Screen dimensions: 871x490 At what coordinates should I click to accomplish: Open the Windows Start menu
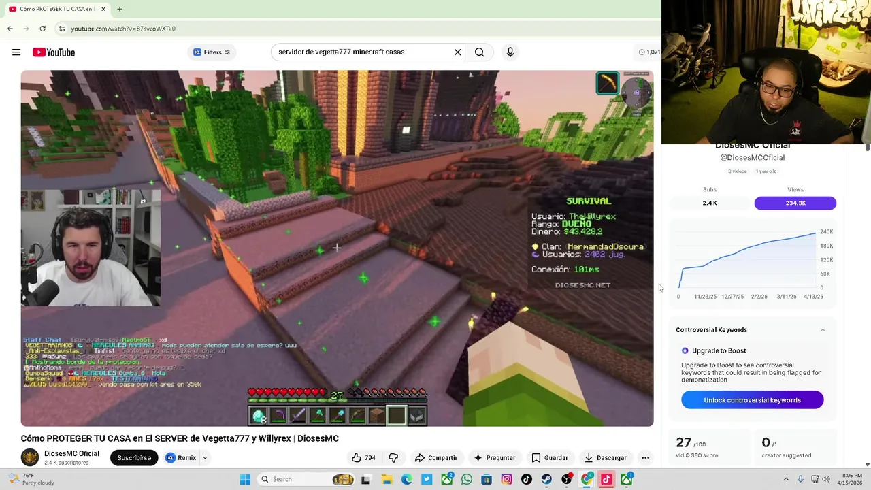245,479
